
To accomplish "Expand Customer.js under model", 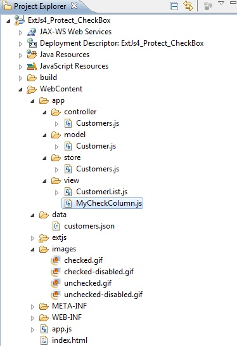I will click(x=56, y=147).
